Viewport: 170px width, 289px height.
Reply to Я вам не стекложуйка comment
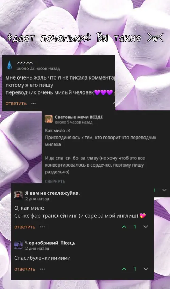click(x=25, y=227)
